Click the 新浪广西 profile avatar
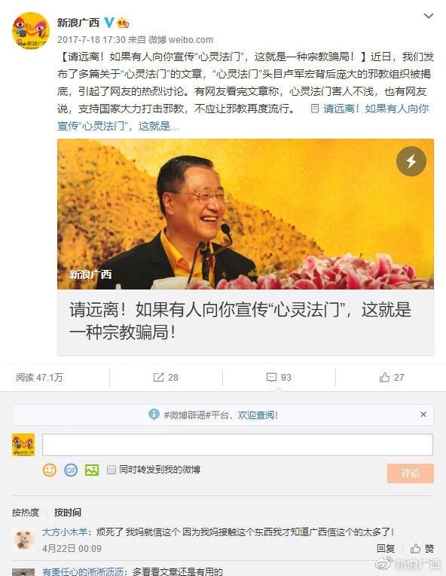 pyautogui.click(x=31, y=30)
